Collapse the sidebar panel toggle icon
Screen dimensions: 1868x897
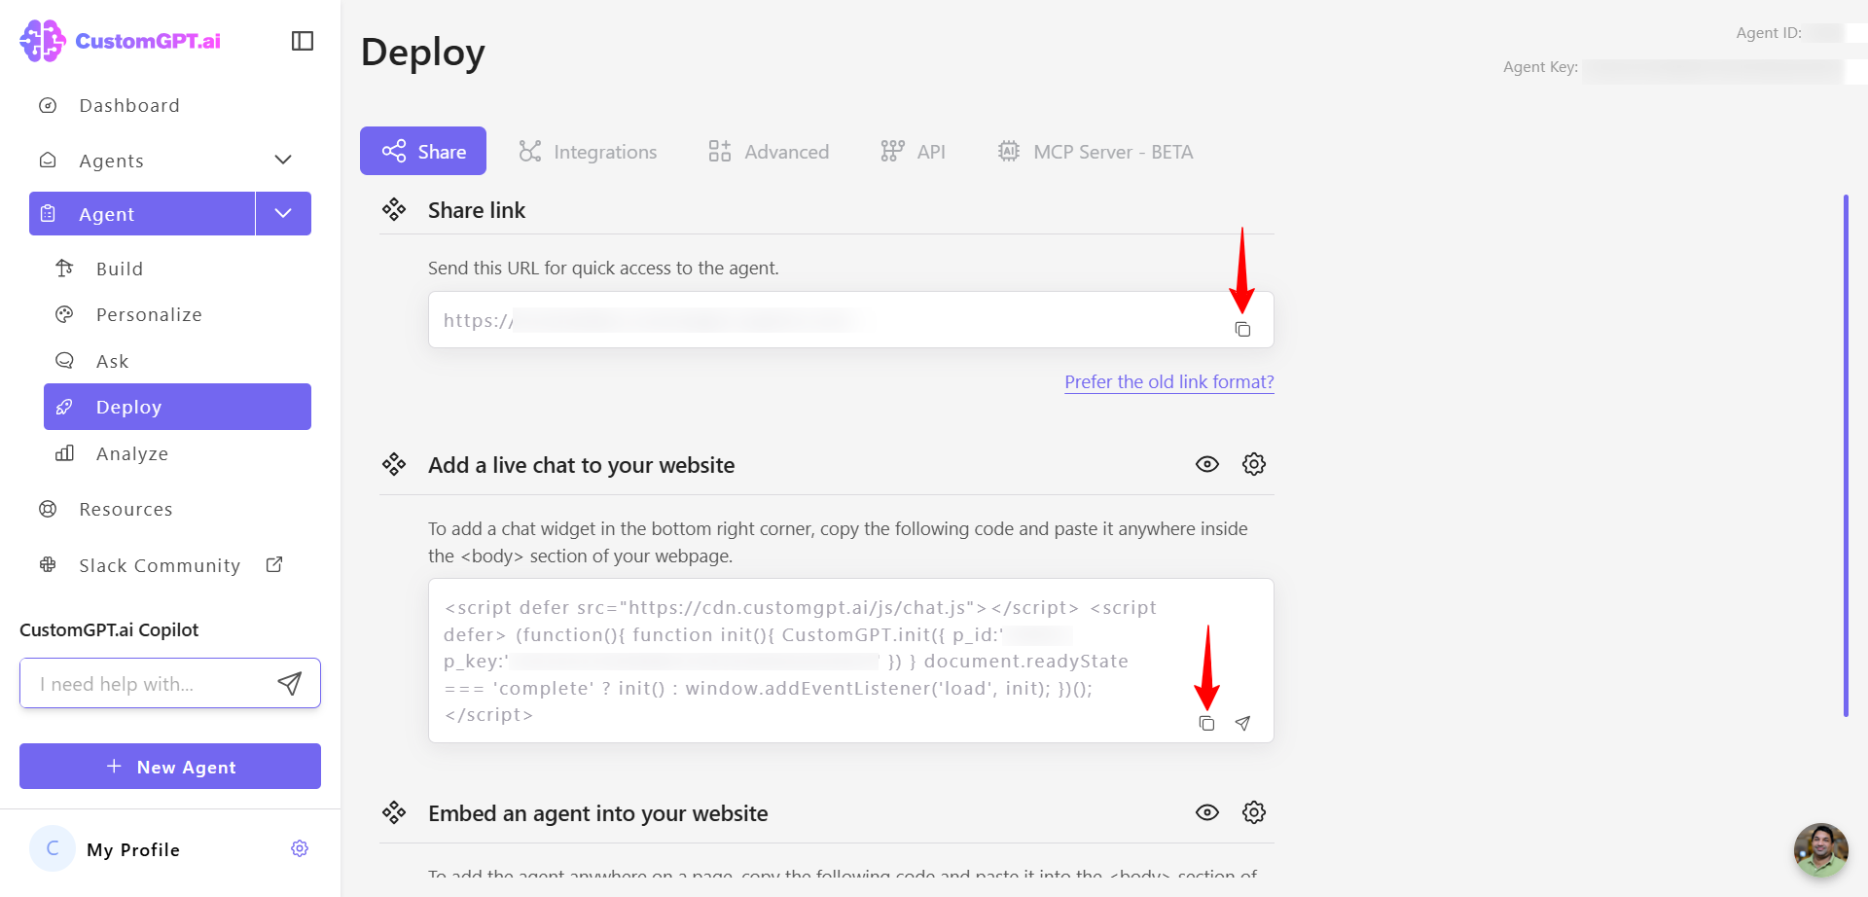point(303,41)
